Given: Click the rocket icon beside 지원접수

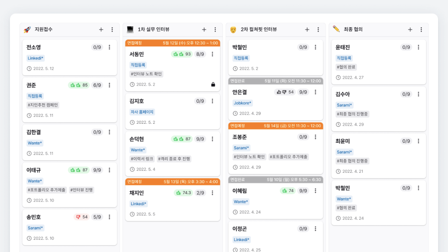Looking at the screenshot, I should 27,29.
